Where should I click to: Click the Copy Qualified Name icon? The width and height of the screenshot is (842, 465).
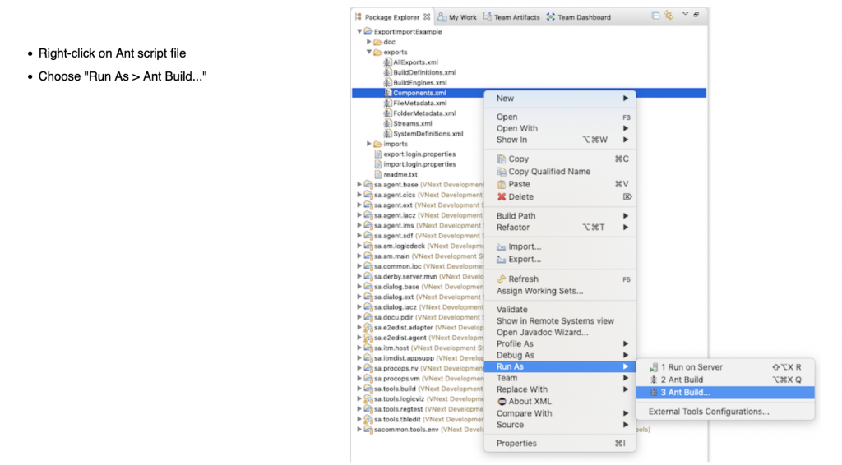[x=501, y=172]
